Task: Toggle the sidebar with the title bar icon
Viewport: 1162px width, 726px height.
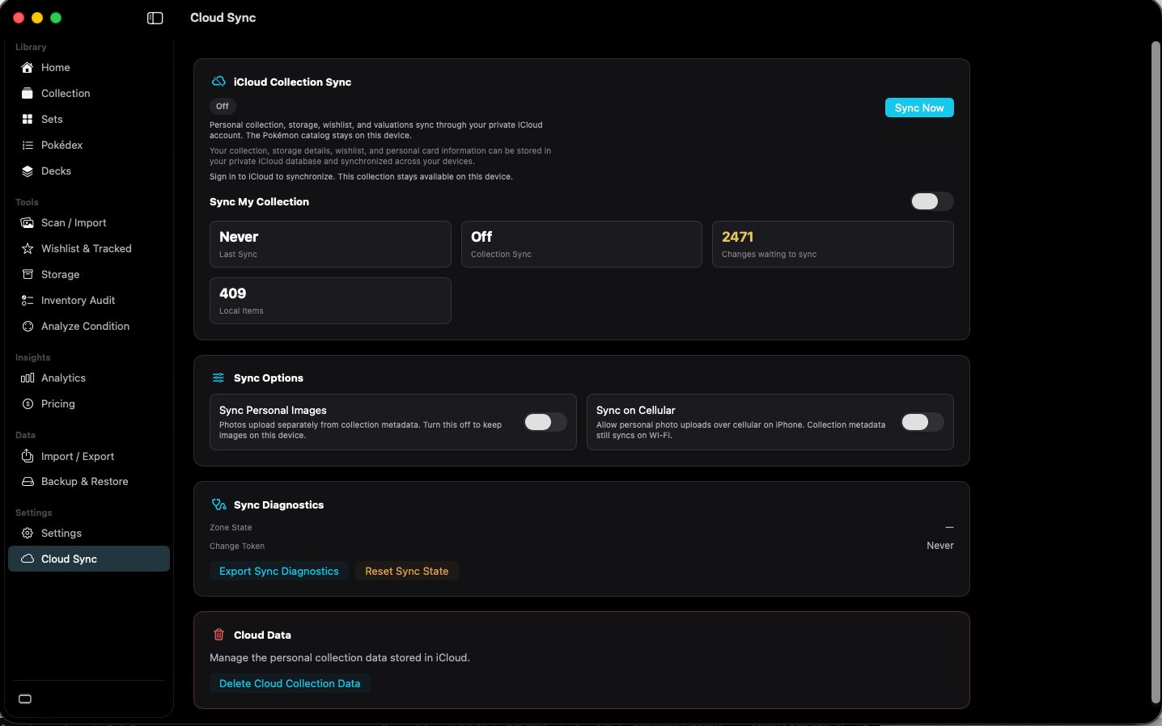Action: point(155,18)
